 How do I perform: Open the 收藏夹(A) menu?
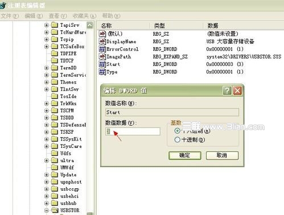(85, 16)
